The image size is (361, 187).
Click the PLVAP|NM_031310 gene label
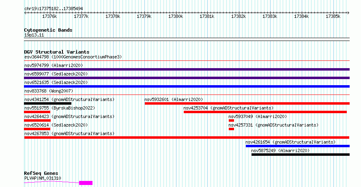(x=43, y=178)
